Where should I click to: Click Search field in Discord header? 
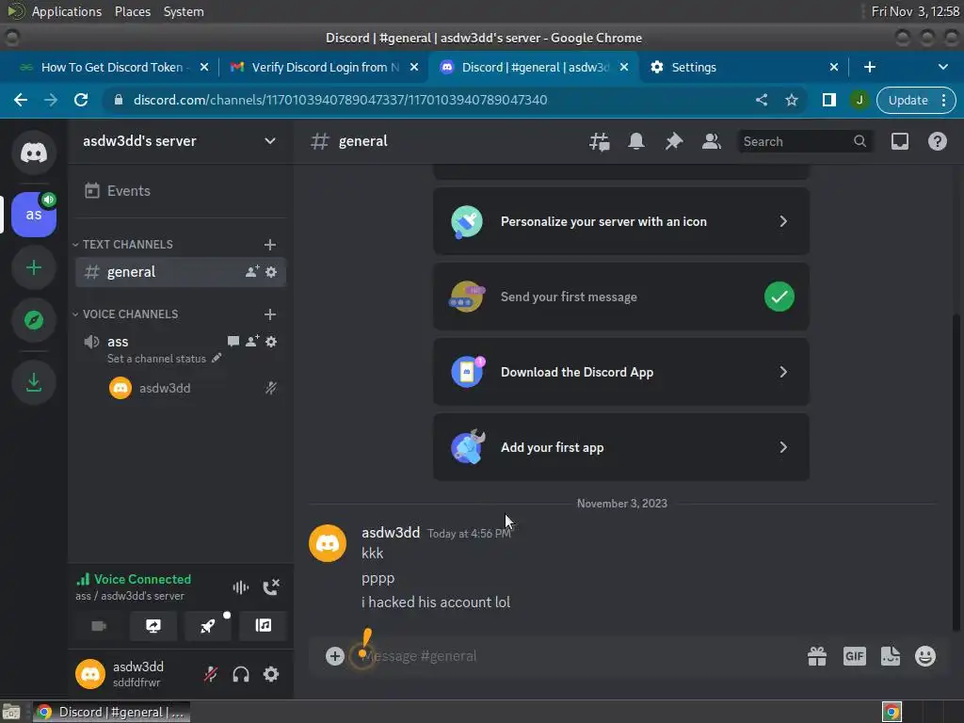[804, 141]
